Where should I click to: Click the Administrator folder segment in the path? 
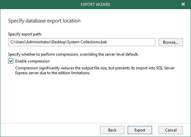point(38,42)
